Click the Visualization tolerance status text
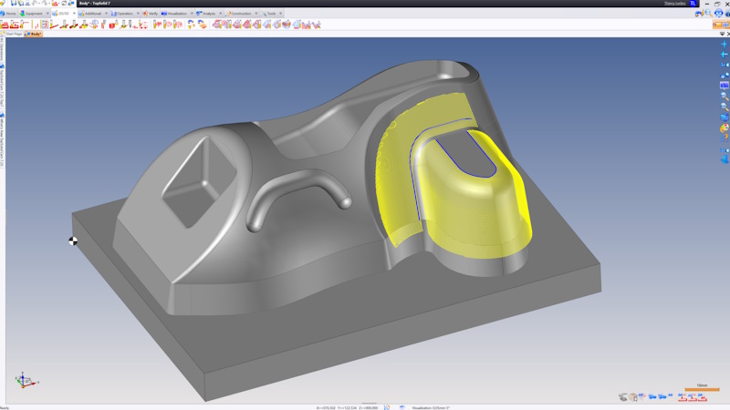The image size is (730, 410). tap(431, 407)
